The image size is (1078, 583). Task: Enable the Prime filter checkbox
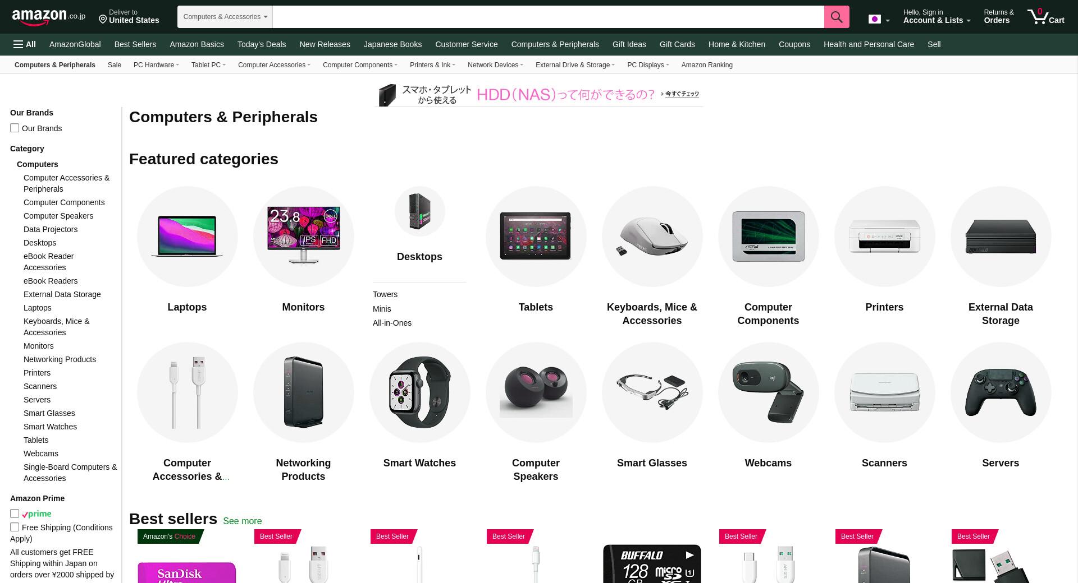(x=15, y=513)
